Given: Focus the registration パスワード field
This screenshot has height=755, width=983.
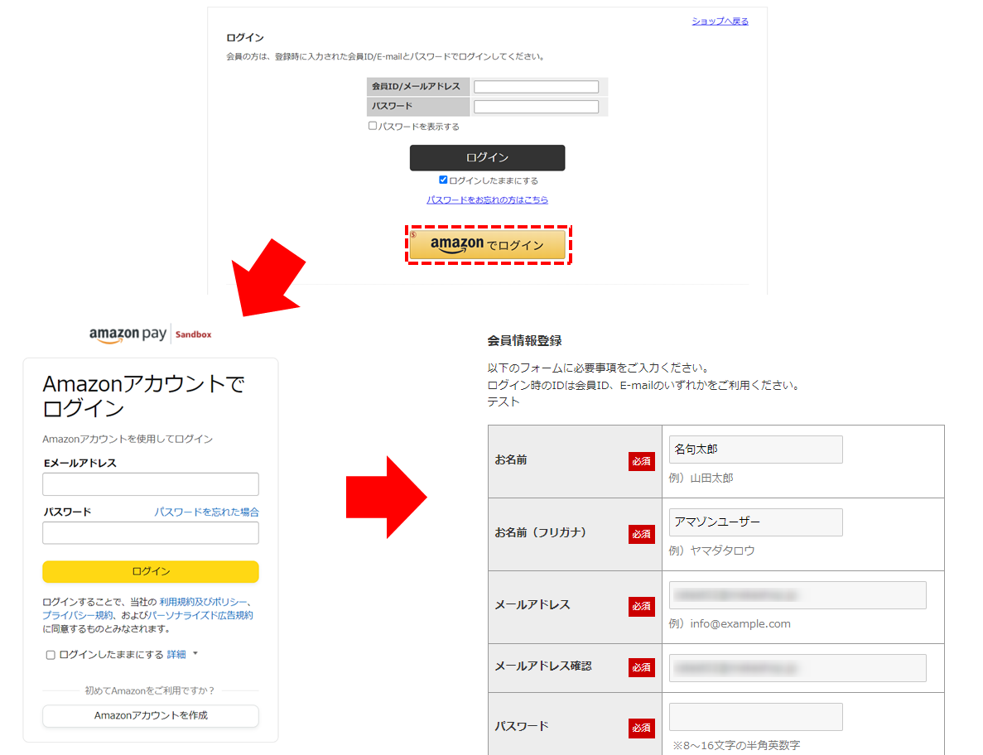Looking at the screenshot, I should click(x=755, y=717).
